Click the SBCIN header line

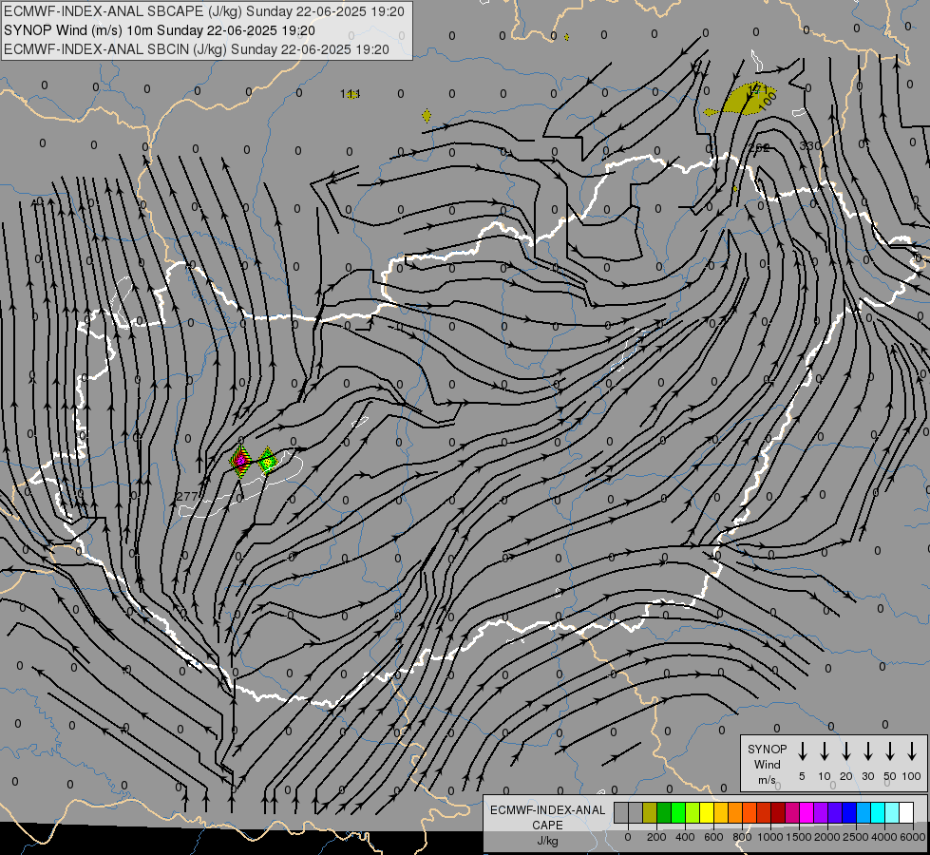pos(197,49)
